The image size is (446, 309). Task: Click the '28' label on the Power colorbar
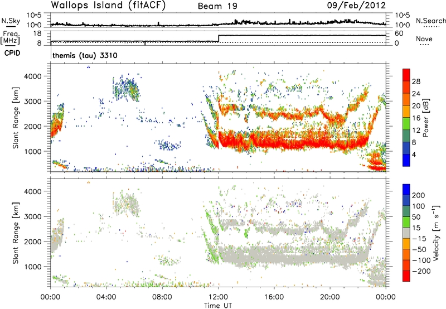[x=416, y=81]
